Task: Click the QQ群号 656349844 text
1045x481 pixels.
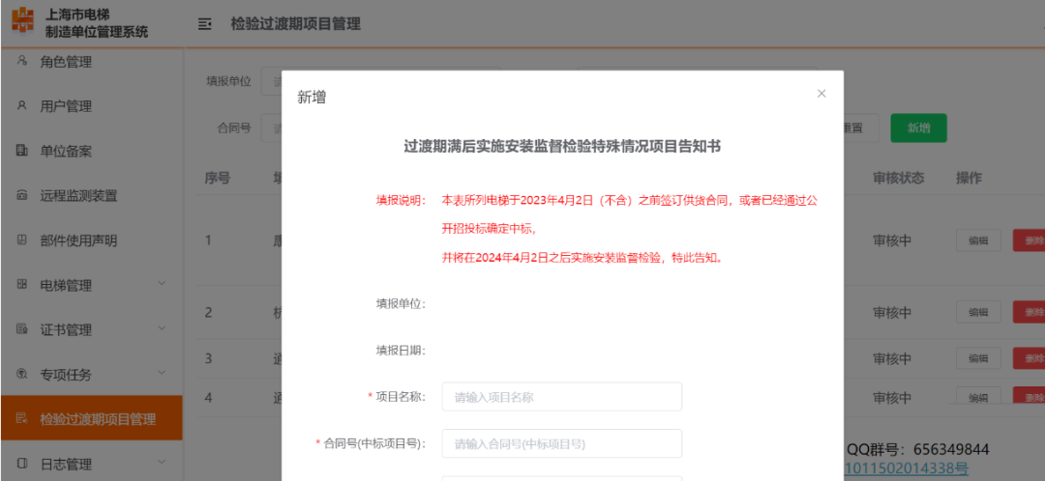Action: pos(917,449)
